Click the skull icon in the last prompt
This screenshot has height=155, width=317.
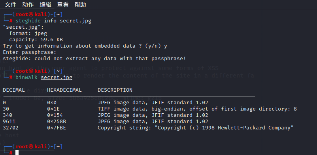pos(31,147)
